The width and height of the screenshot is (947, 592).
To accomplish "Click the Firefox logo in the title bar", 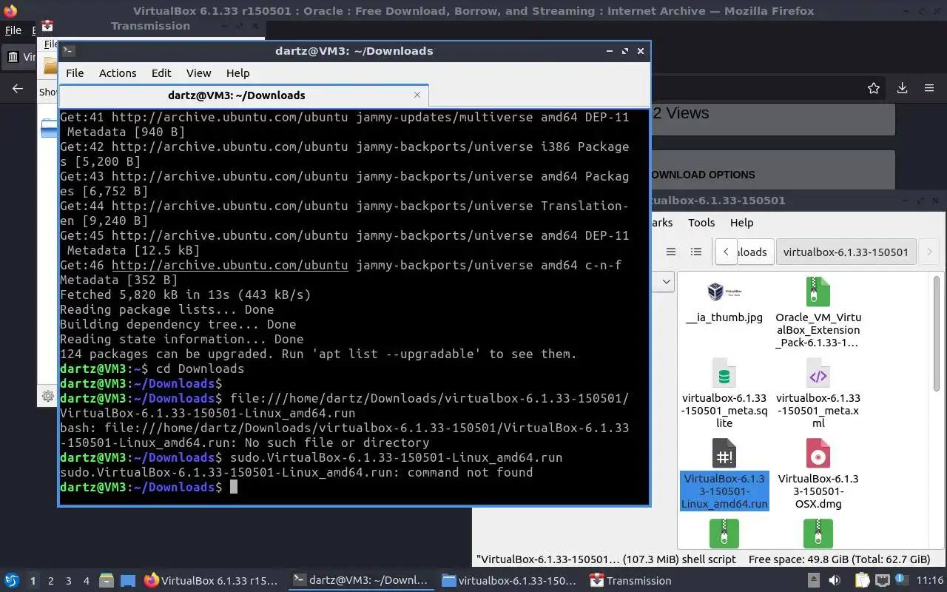I will pos(10,11).
